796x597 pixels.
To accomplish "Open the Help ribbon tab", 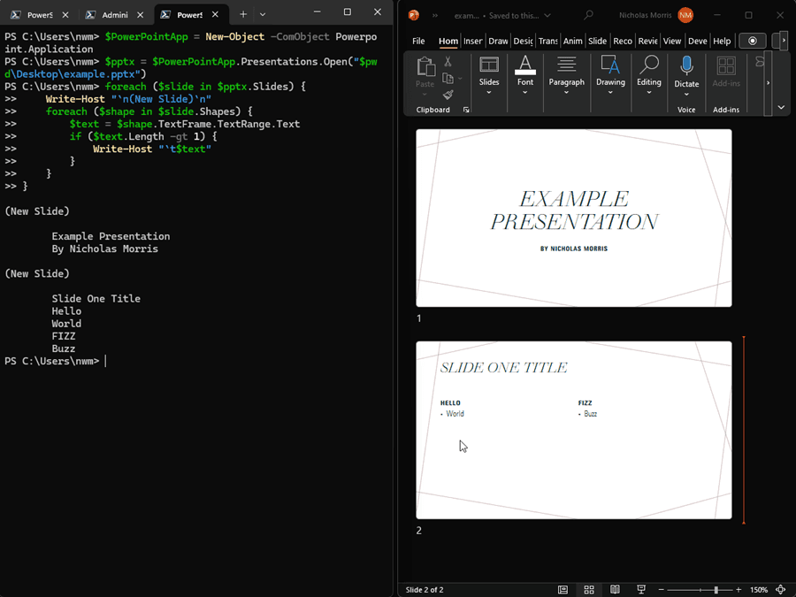I will 722,41.
